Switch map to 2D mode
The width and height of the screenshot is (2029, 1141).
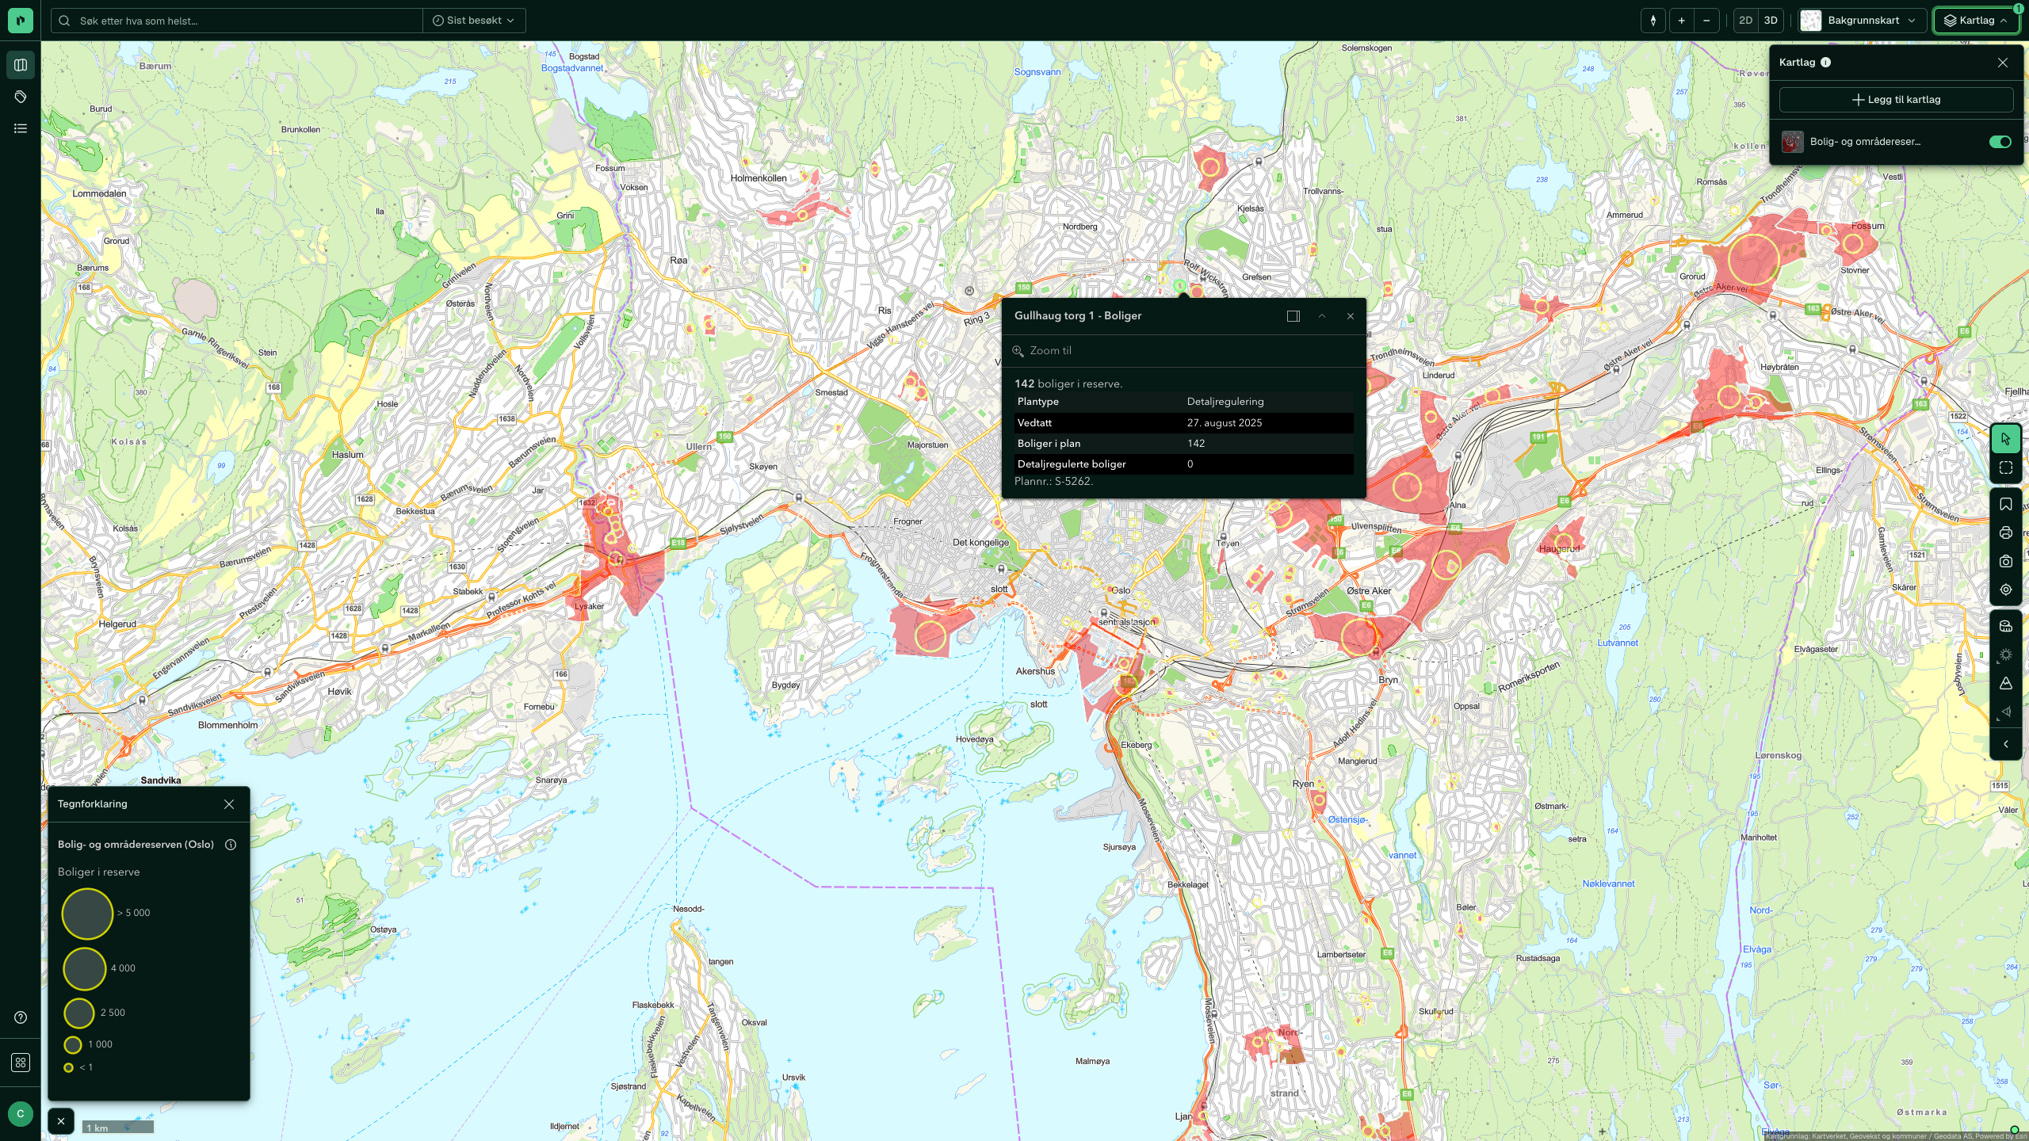click(x=1745, y=21)
